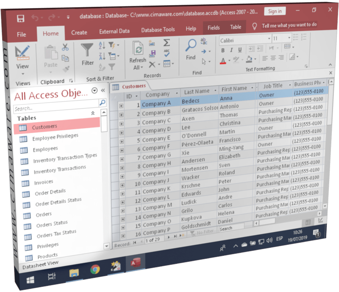Toggle bold formatting
The image size is (339, 292).
223,50
